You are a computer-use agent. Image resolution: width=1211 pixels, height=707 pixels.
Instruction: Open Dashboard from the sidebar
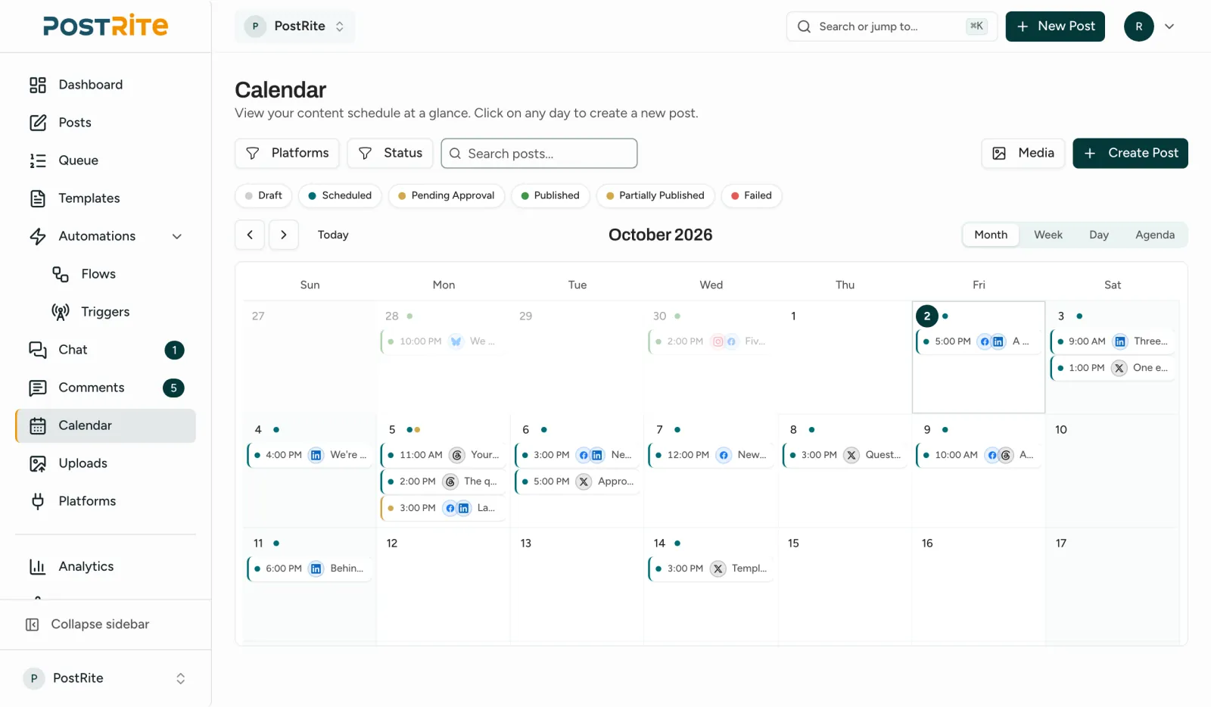[x=105, y=85]
